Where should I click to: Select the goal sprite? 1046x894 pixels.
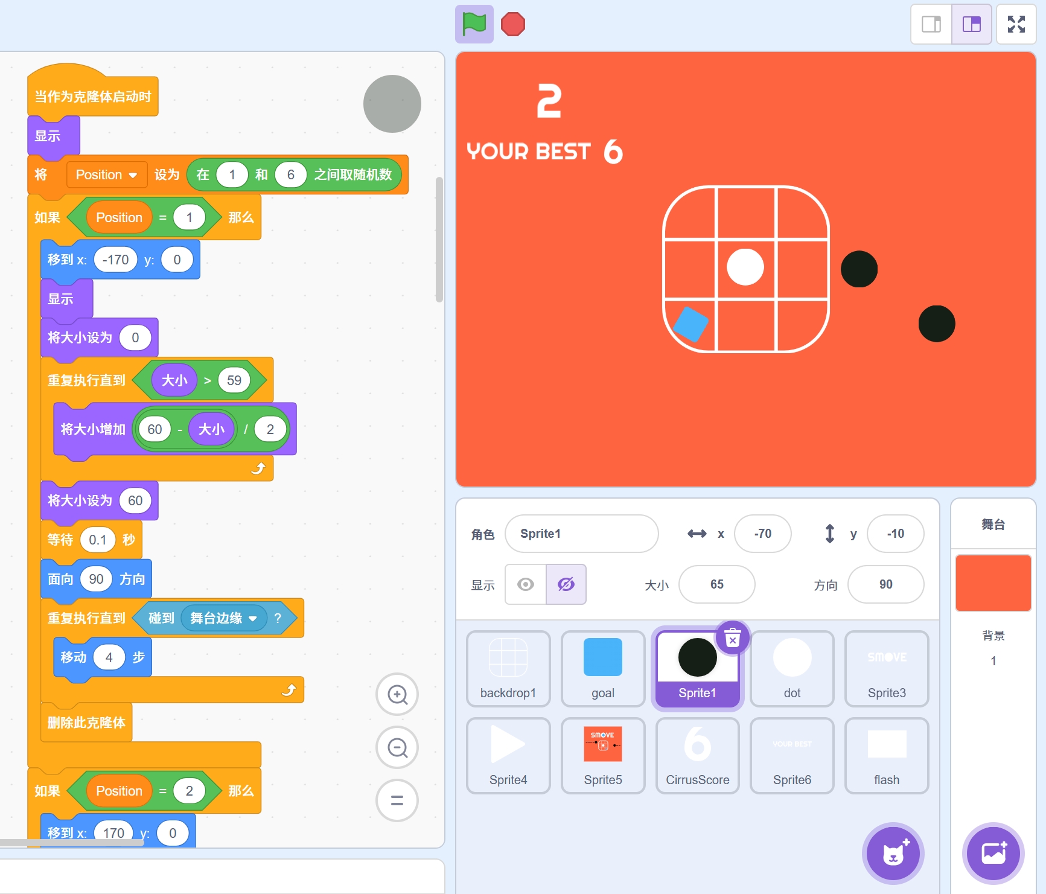[x=602, y=668]
